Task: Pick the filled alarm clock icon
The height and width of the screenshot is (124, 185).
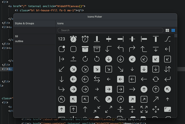Action: 73,39
